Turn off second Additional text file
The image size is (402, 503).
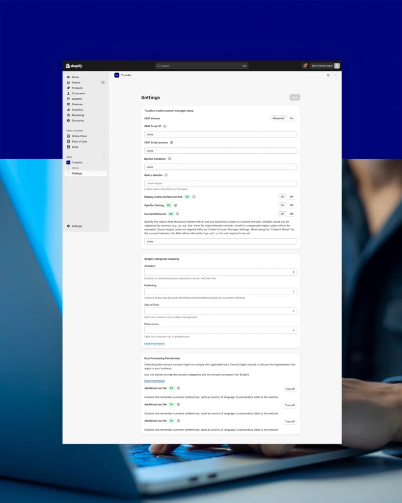tap(290, 405)
